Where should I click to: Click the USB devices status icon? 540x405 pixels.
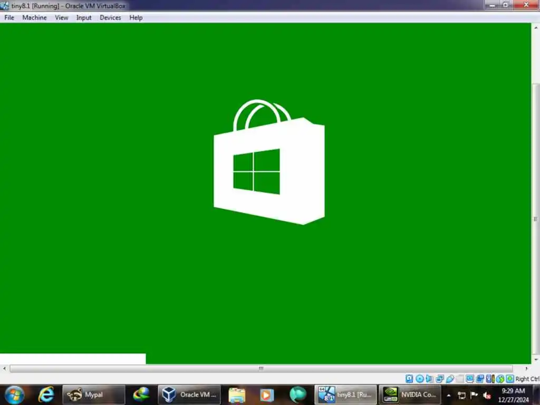click(450, 379)
